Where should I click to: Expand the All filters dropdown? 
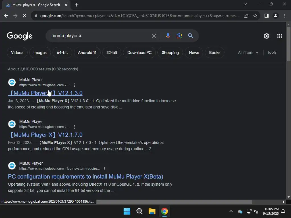coord(248,53)
